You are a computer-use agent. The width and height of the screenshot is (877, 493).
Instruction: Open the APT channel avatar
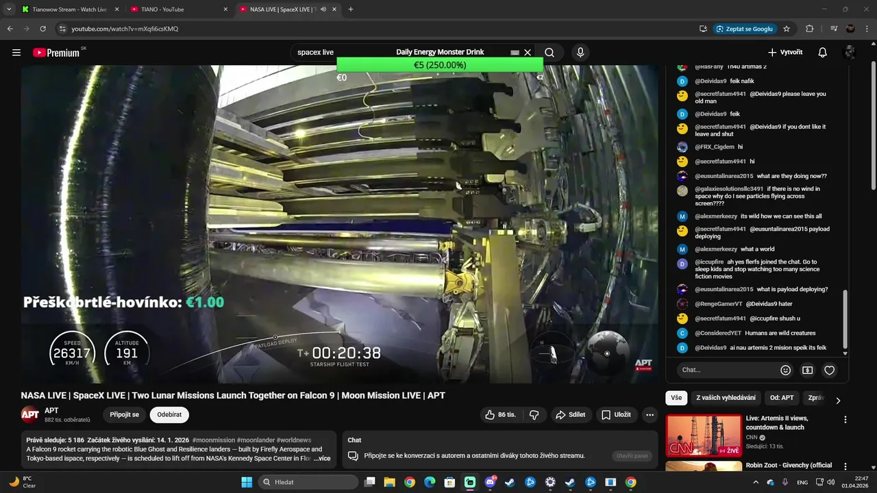29,415
